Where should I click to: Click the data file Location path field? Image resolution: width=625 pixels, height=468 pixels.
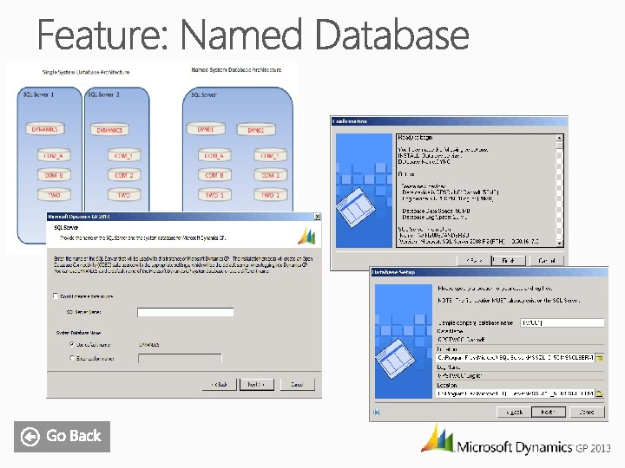tap(515, 358)
